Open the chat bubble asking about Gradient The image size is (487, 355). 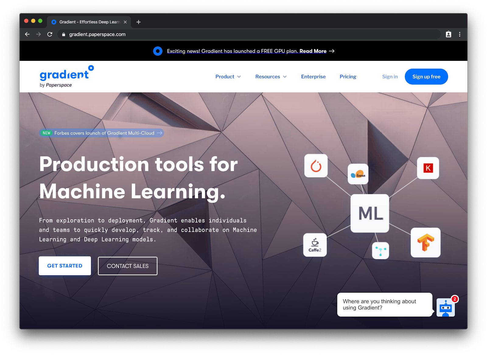coord(385,305)
